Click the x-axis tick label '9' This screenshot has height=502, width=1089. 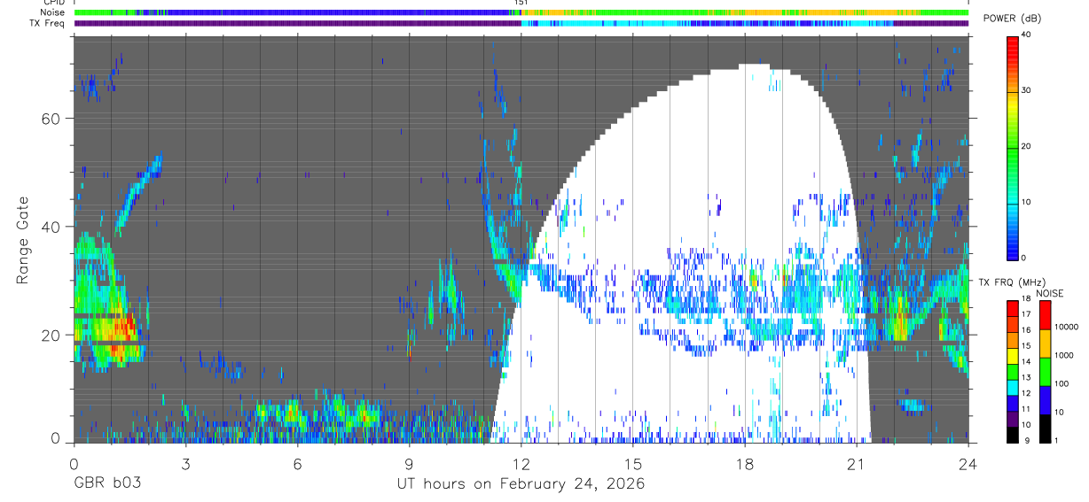(x=409, y=464)
